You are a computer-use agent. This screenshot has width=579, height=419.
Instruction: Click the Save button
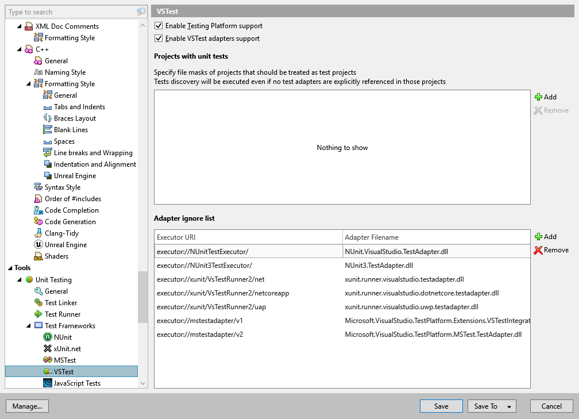(441, 406)
